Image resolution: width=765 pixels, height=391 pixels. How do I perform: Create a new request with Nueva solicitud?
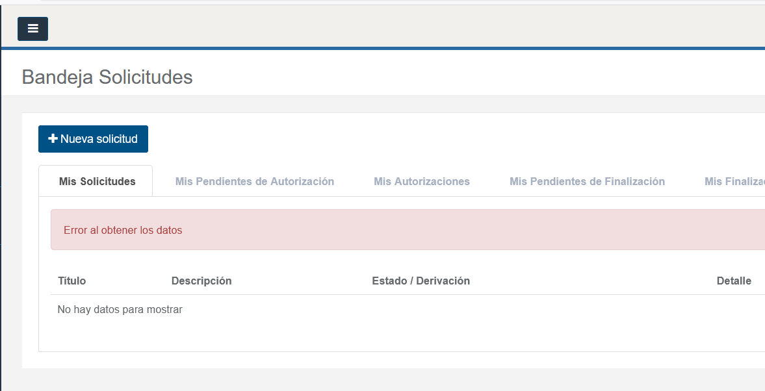(x=99, y=139)
